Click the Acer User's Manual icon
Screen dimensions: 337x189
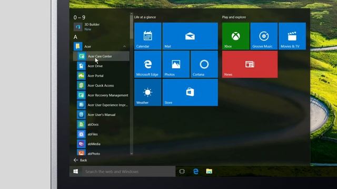coord(81,114)
